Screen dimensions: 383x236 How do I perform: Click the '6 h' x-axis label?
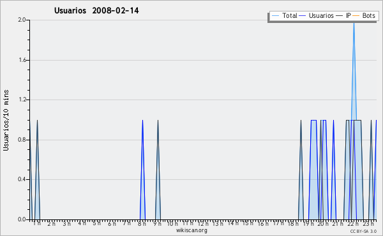pyautogui.click(x=112, y=223)
